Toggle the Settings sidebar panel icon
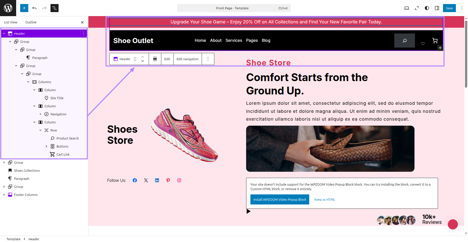 (x=437, y=8)
